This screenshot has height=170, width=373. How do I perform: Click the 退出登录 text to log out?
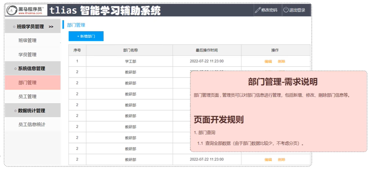tap(297, 10)
